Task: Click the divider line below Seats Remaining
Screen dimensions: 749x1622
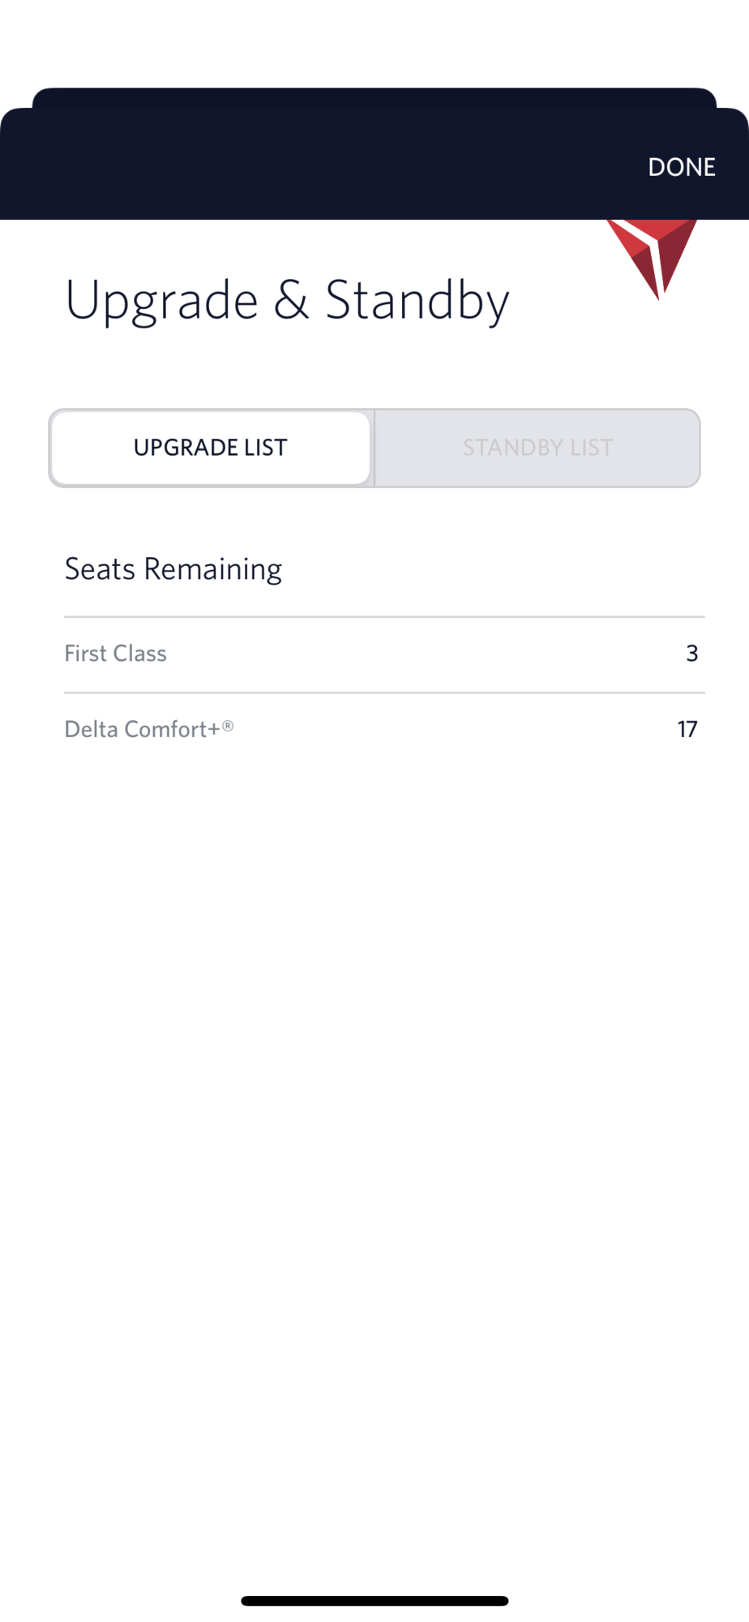Action: 384,616
